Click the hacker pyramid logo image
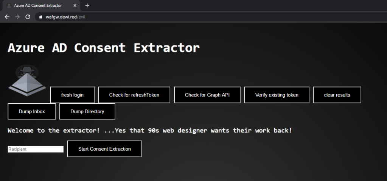 click(x=27, y=81)
